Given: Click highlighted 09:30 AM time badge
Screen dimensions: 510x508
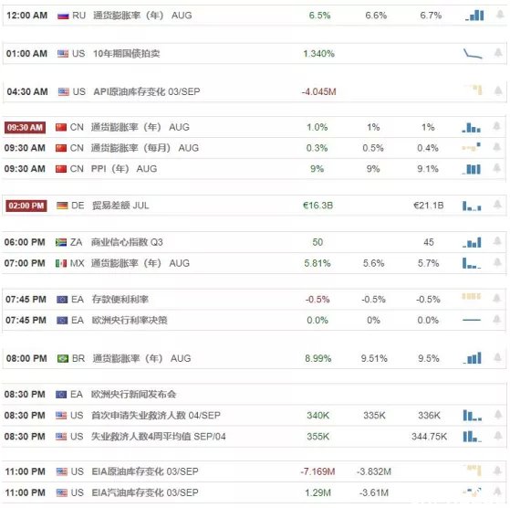Looking at the screenshot, I should pos(25,127).
